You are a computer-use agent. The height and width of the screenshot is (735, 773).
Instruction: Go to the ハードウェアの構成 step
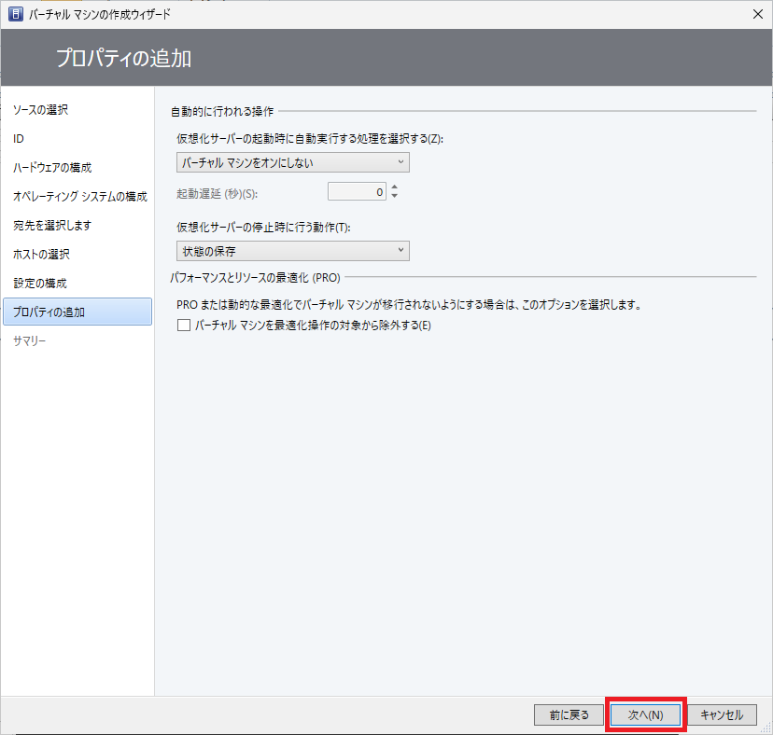tap(52, 168)
